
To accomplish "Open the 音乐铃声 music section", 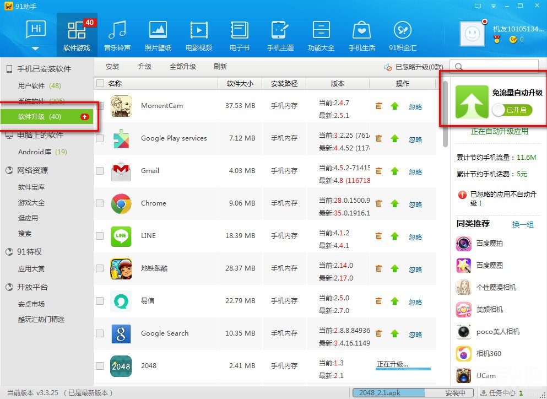I will click(117, 36).
